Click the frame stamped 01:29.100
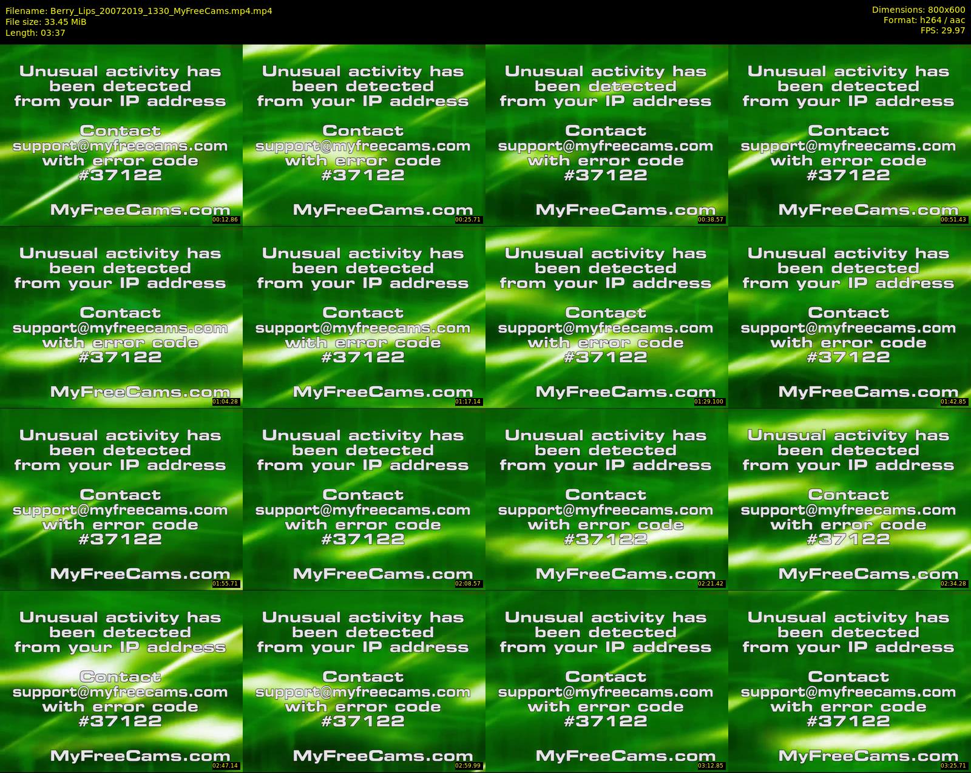The height and width of the screenshot is (773, 971). click(606, 317)
